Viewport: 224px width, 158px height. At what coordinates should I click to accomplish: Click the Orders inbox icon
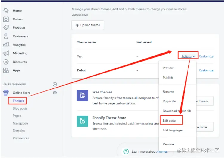tap(6, 19)
